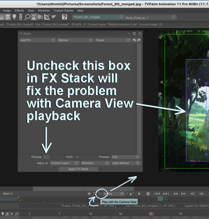The width and height of the screenshot is (209, 219).
Task: Play the animation
Action: coord(139,194)
